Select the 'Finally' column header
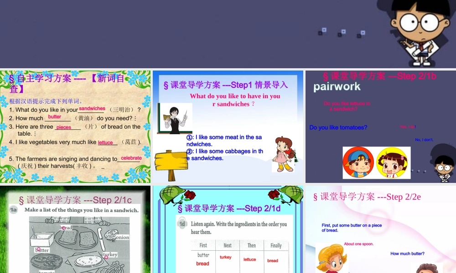Viewport: 456px width, 273px height. 276,245
